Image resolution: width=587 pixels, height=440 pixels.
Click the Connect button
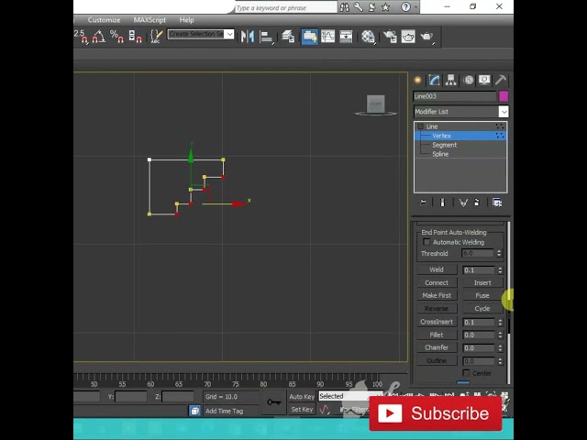tap(437, 282)
